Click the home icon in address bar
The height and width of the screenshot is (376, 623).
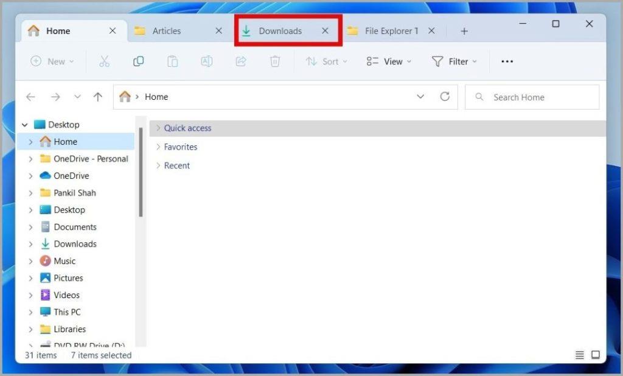tap(125, 97)
